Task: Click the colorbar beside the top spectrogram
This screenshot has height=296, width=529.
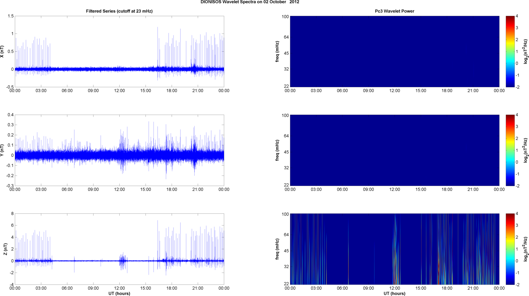Action: pos(510,51)
